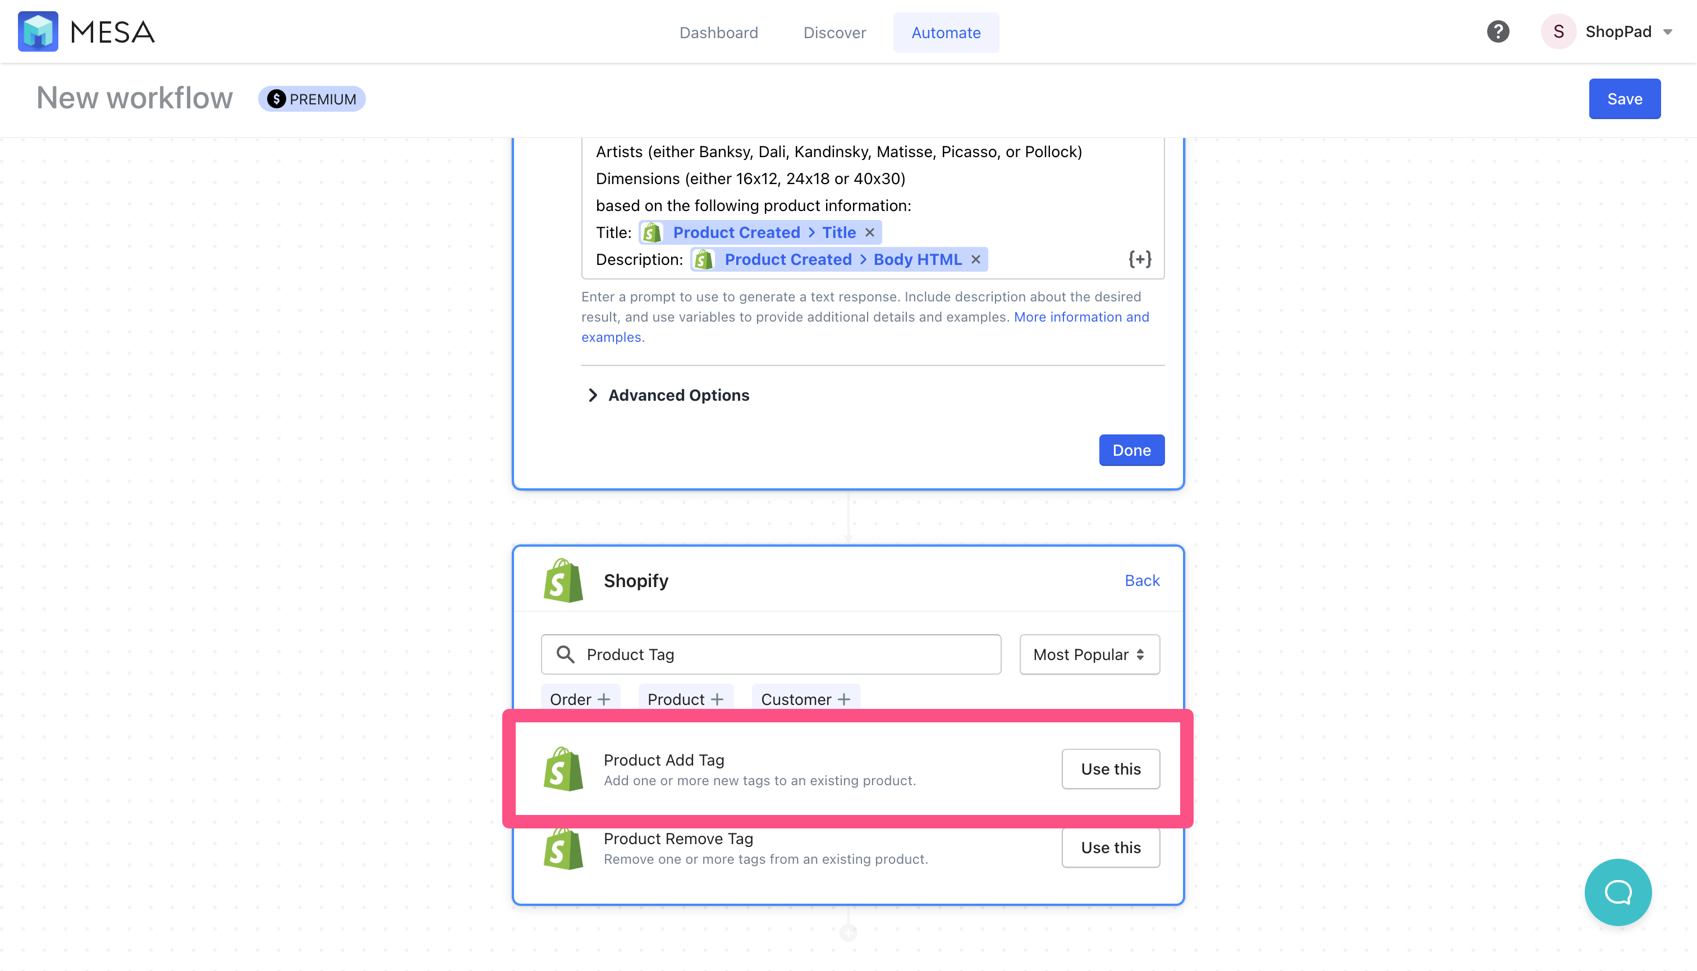This screenshot has width=1697, height=971.
Task: Click the MESA cube logo
Action: tap(38, 31)
